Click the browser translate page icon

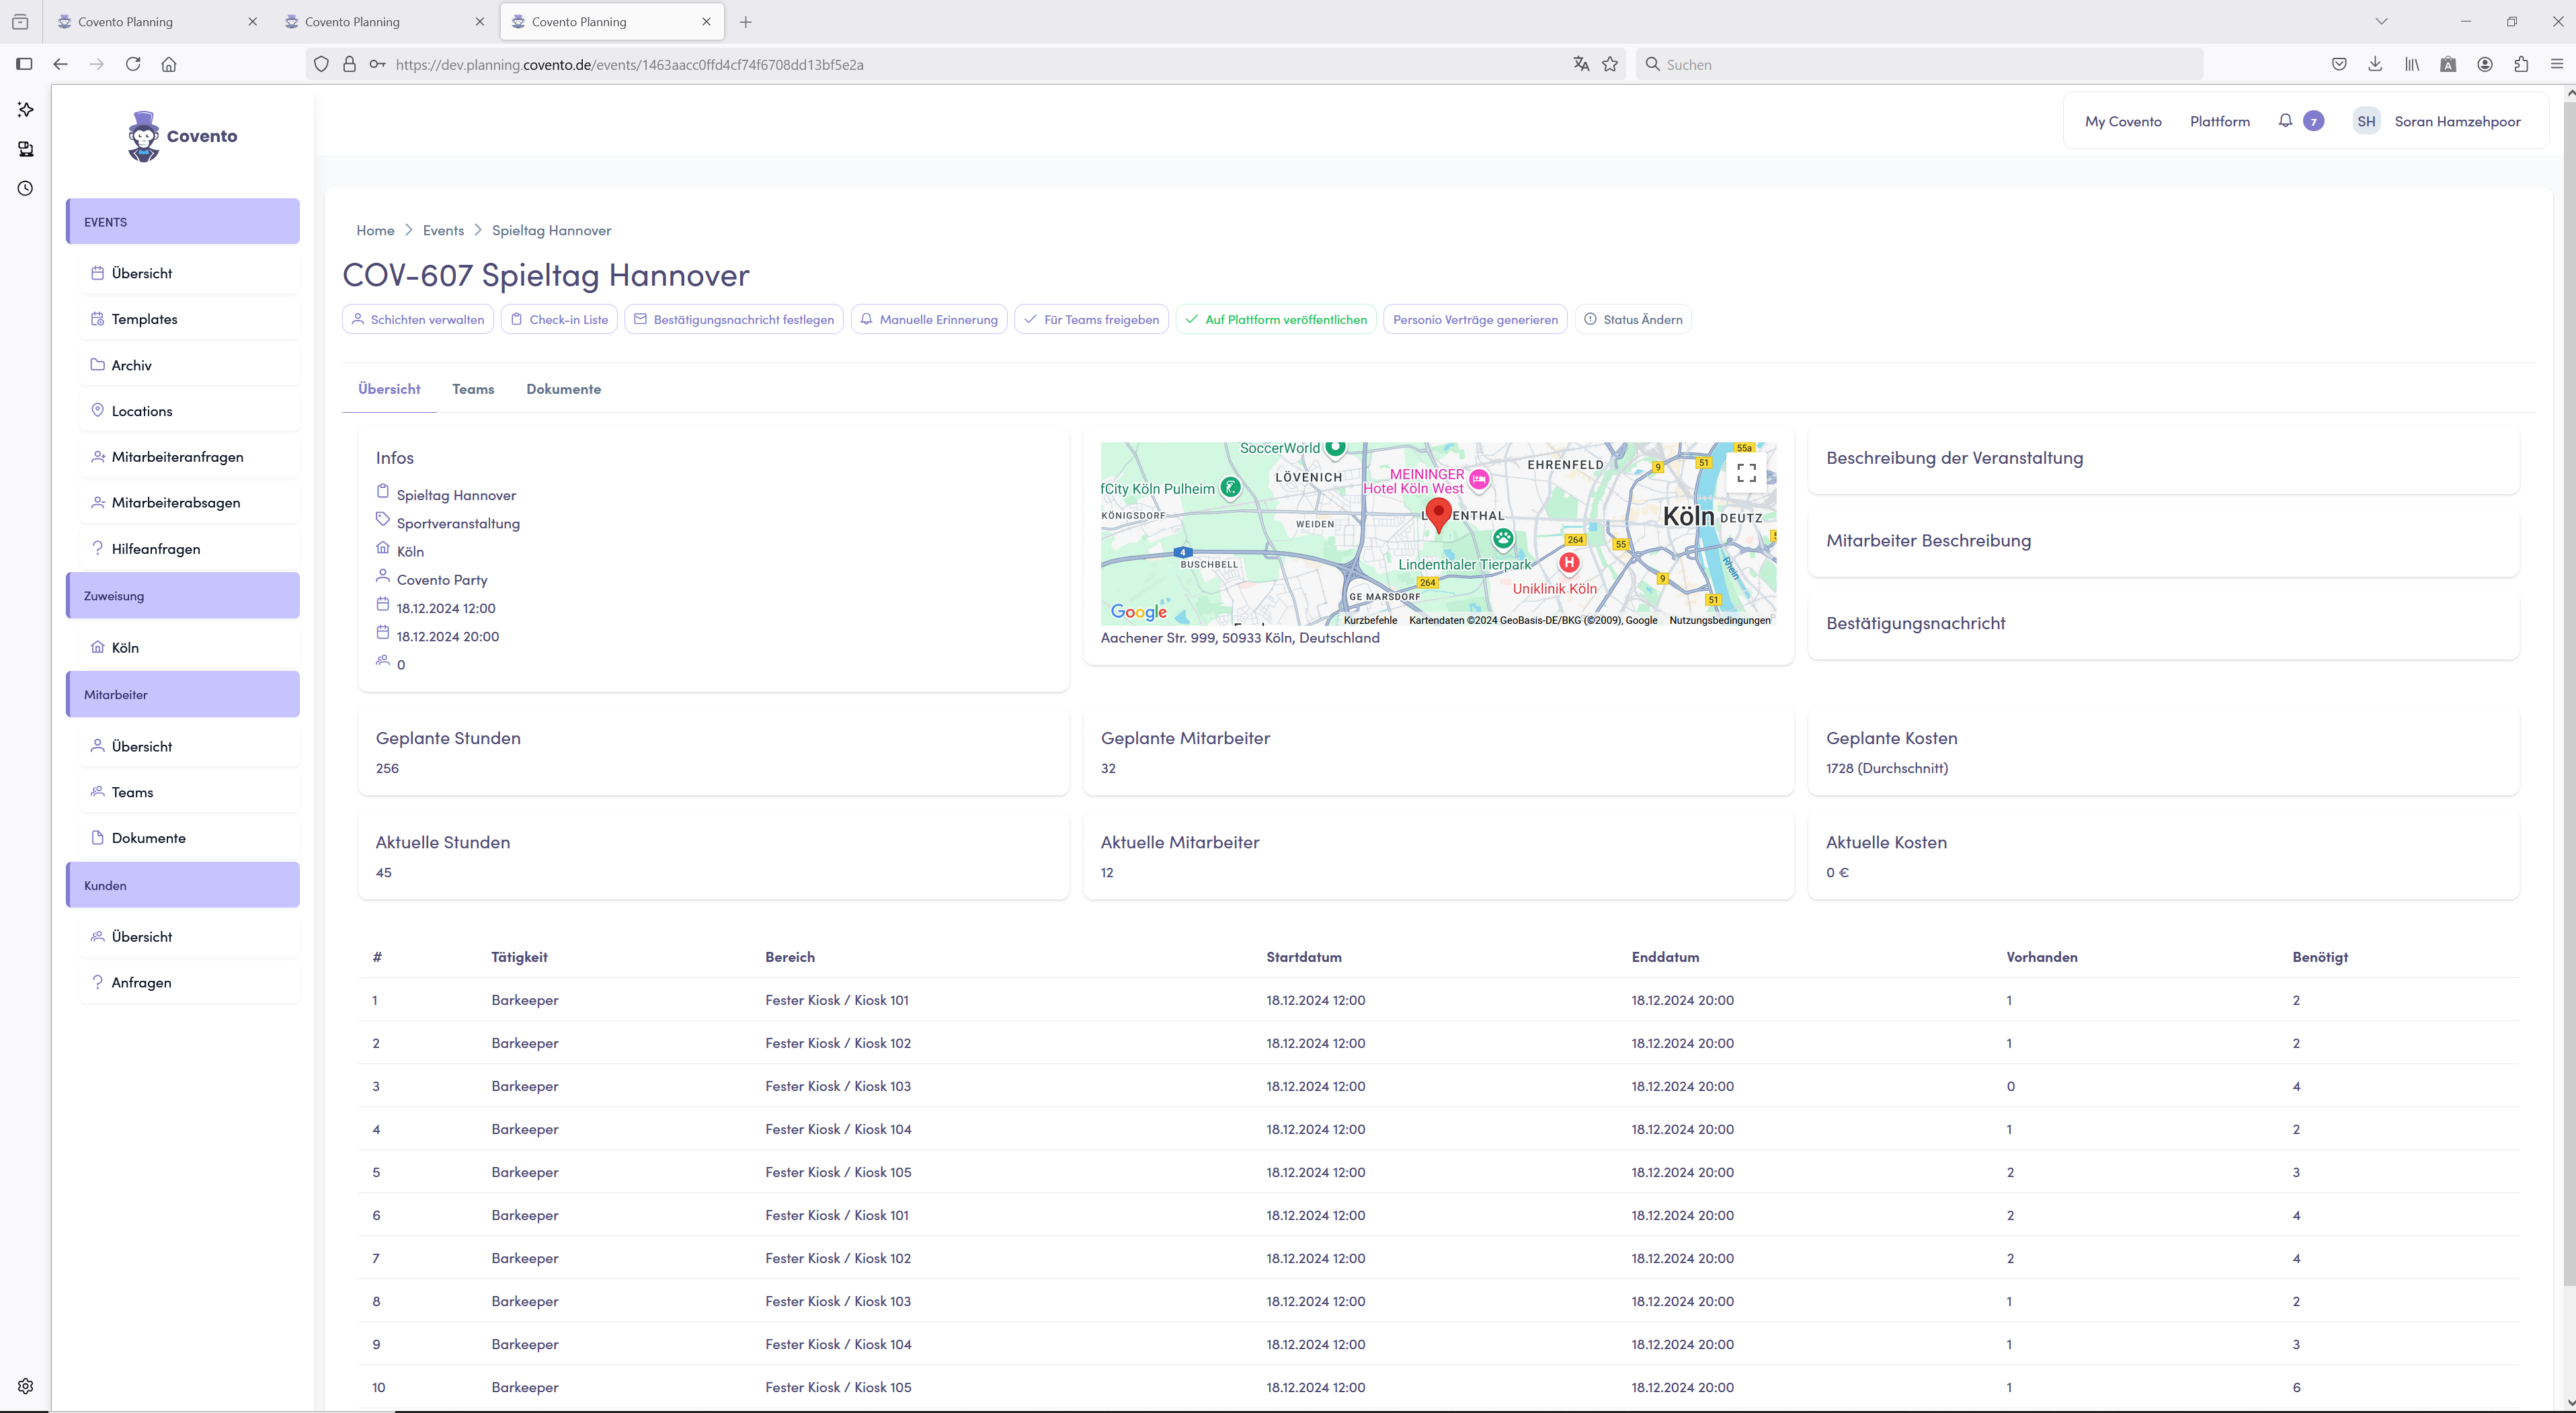1581,64
